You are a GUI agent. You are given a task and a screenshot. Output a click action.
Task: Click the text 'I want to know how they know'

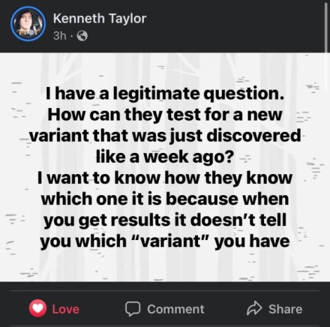pyautogui.click(x=165, y=178)
